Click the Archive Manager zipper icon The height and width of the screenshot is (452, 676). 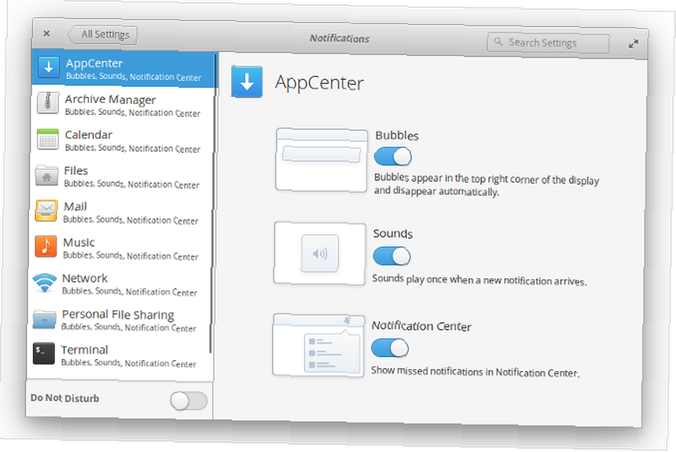pos(48,103)
